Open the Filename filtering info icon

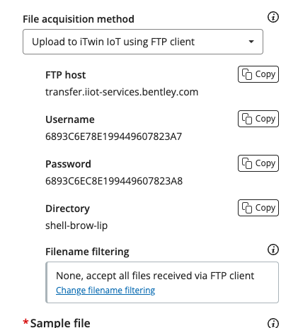point(273,250)
